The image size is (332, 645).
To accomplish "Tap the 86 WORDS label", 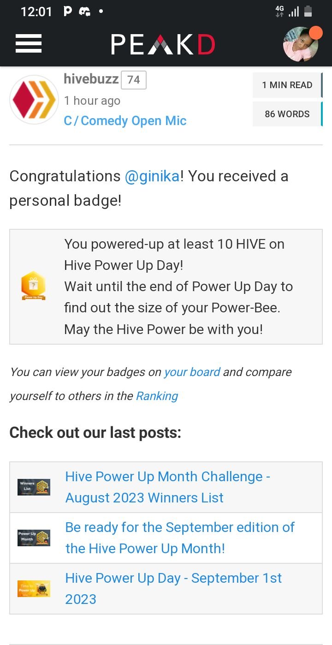I will click(x=287, y=114).
